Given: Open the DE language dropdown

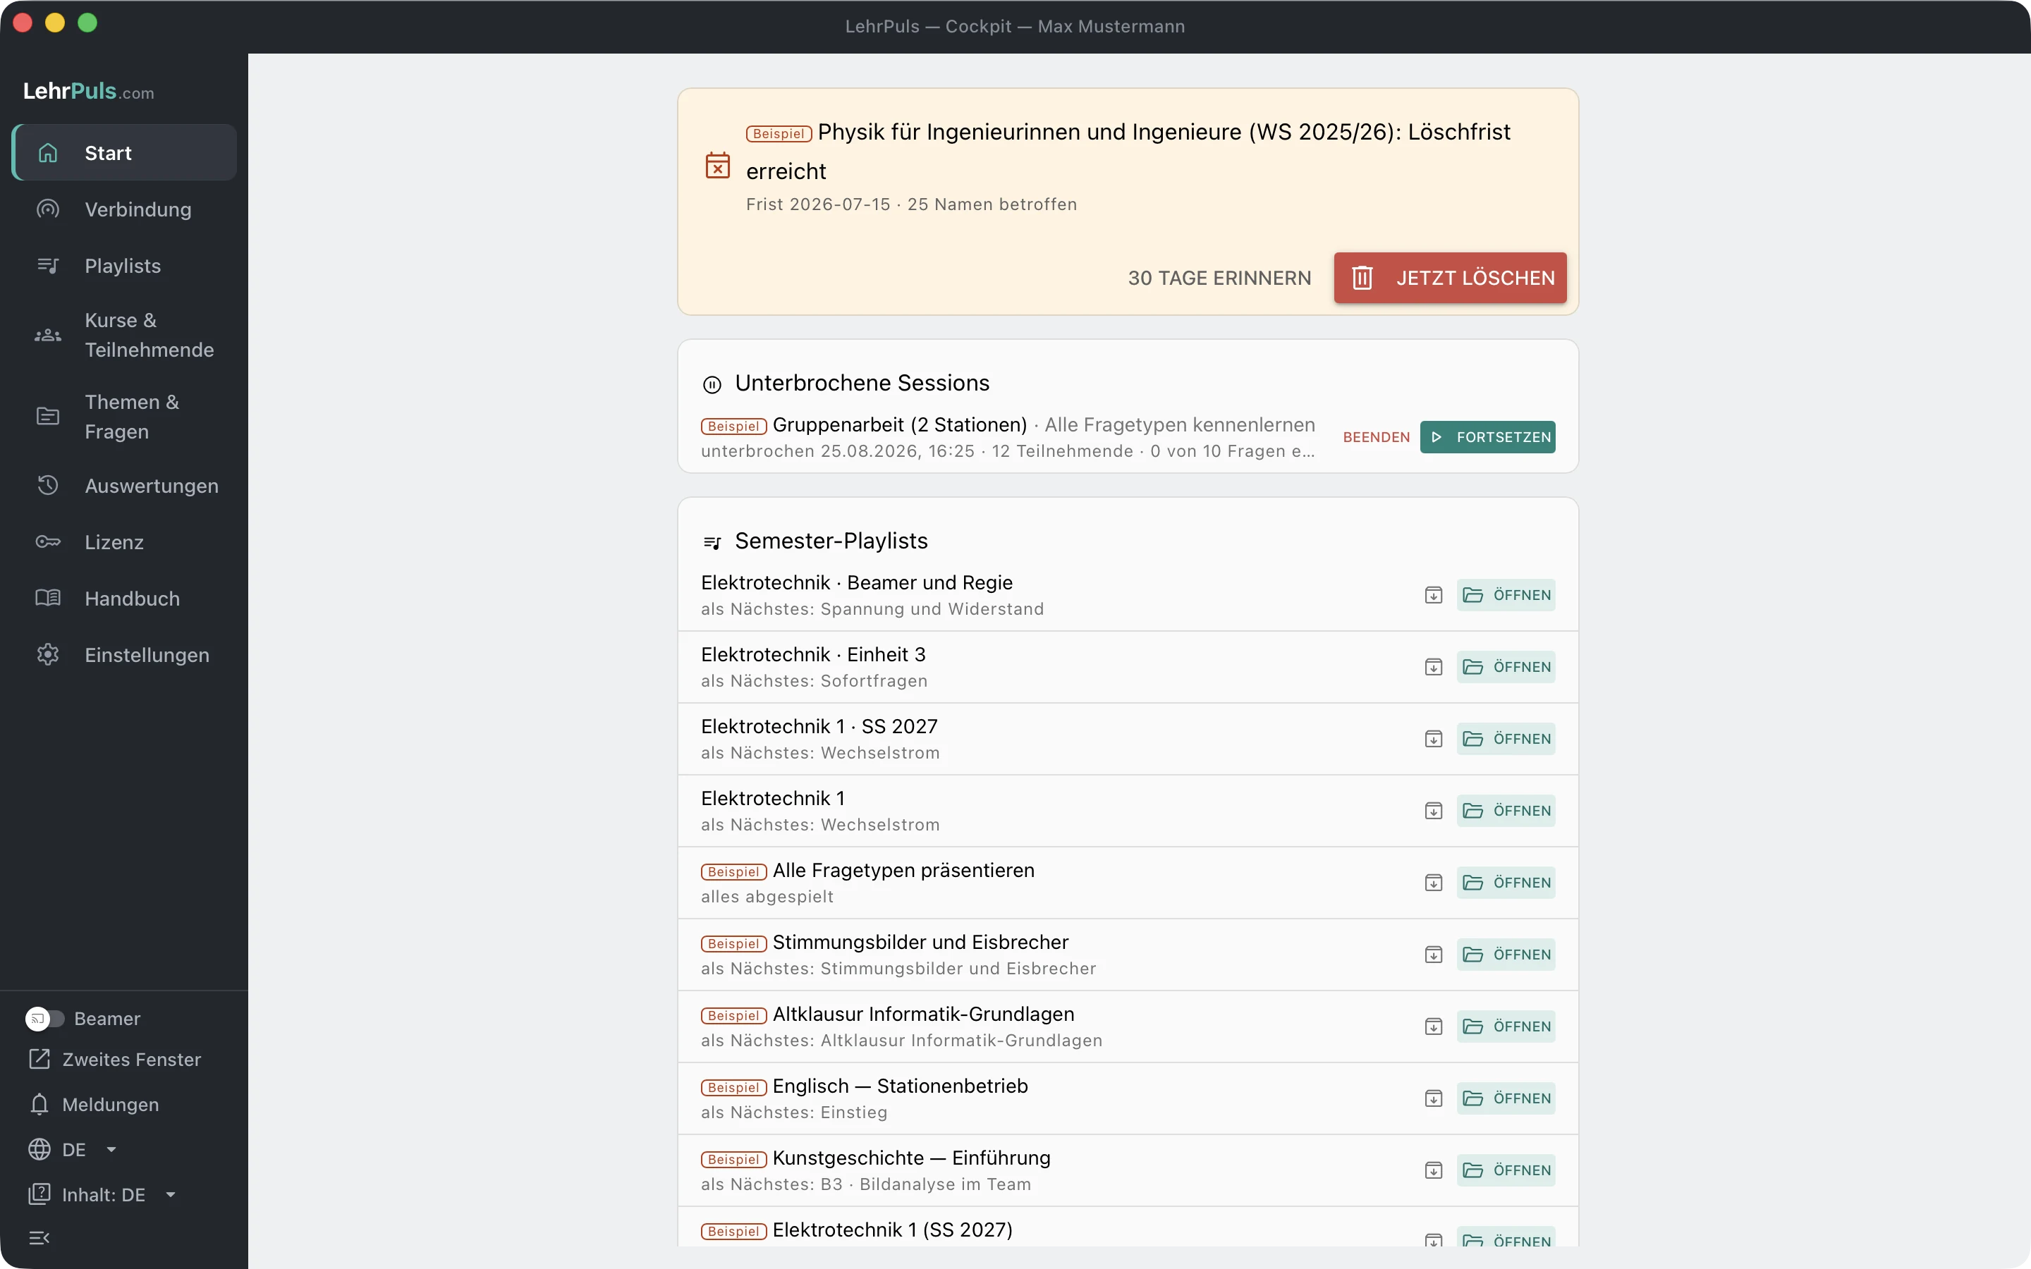Looking at the screenshot, I should point(73,1150).
